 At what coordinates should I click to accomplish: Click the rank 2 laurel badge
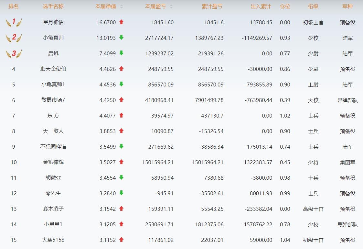point(14,38)
